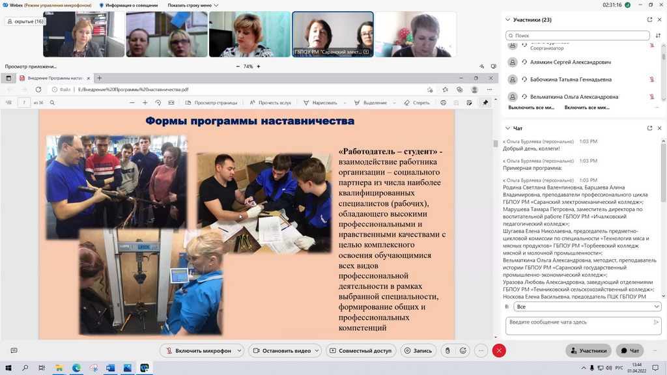This screenshot has width=667, height=375.
Task: Click the chat message input field
Action: [x=583, y=326]
